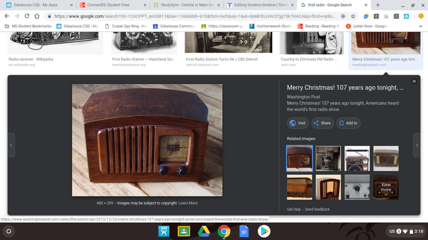Open the blue IXL-style shelf app
428x240 pixels.
coord(164,231)
